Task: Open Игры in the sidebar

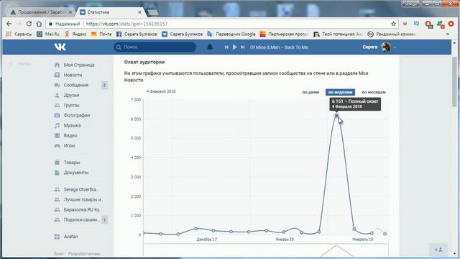Action: pos(69,145)
